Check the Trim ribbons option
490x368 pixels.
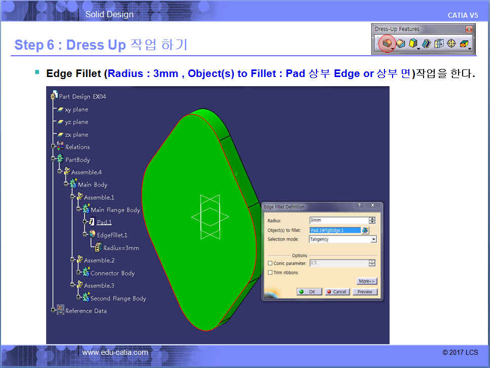(270, 273)
